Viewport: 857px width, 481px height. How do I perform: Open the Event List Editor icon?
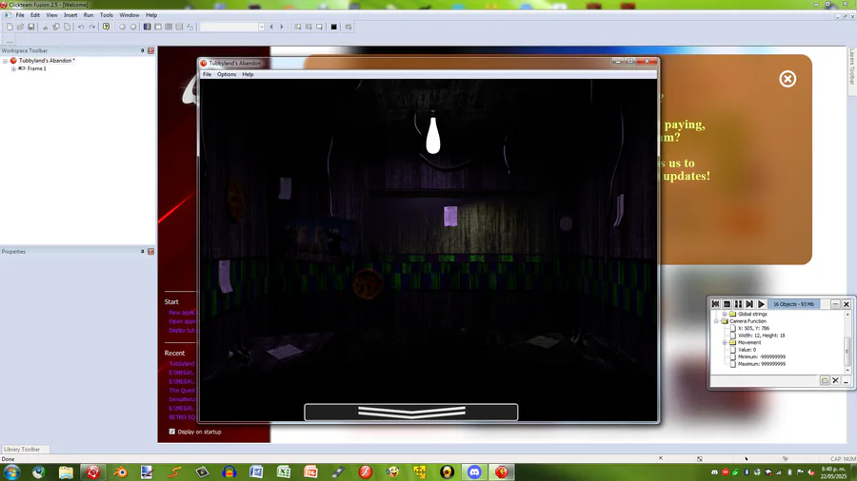(179, 27)
